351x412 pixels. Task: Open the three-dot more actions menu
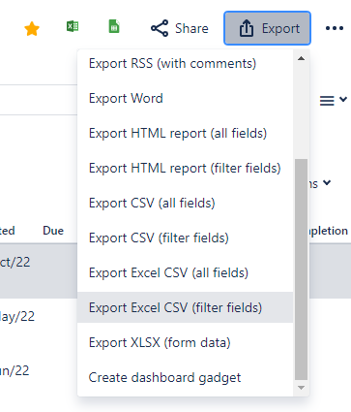click(x=335, y=28)
